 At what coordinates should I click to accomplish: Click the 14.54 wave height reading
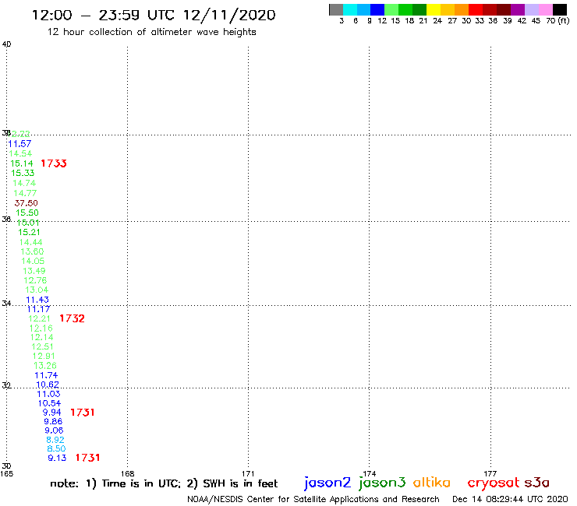click(x=20, y=153)
